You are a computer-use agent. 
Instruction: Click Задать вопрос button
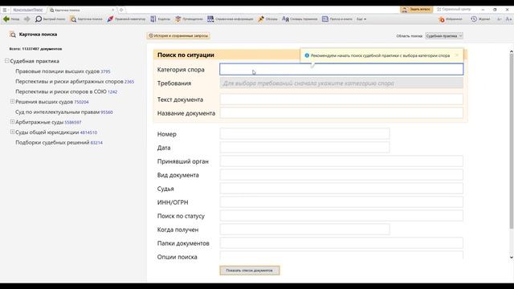416,10
